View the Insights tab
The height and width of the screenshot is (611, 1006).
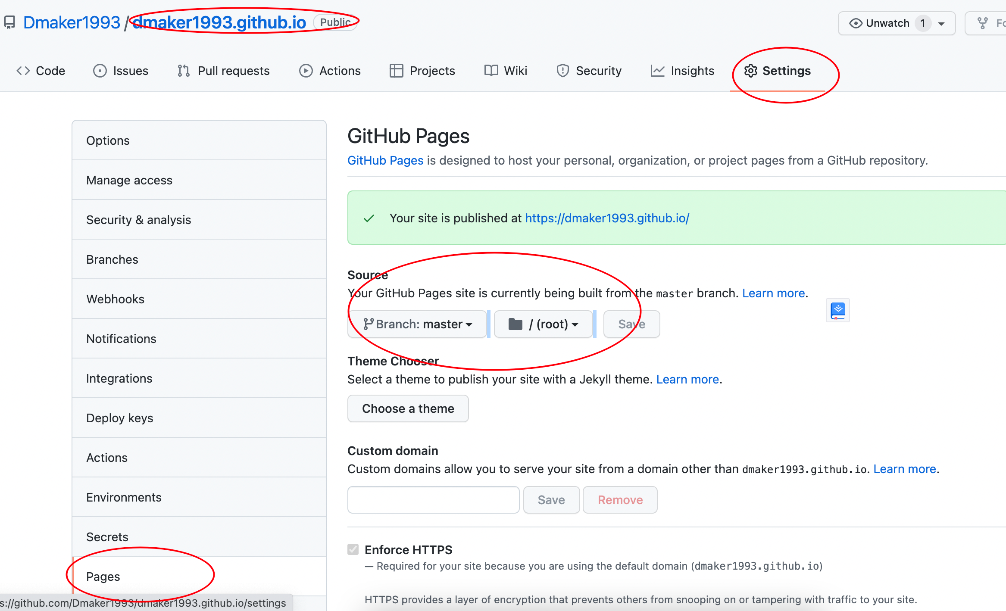(x=682, y=71)
